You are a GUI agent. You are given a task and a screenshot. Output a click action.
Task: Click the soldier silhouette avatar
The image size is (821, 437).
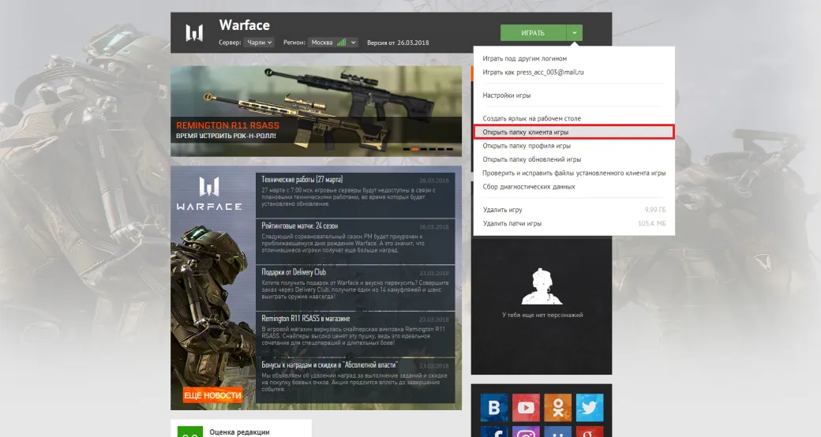tap(542, 287)
